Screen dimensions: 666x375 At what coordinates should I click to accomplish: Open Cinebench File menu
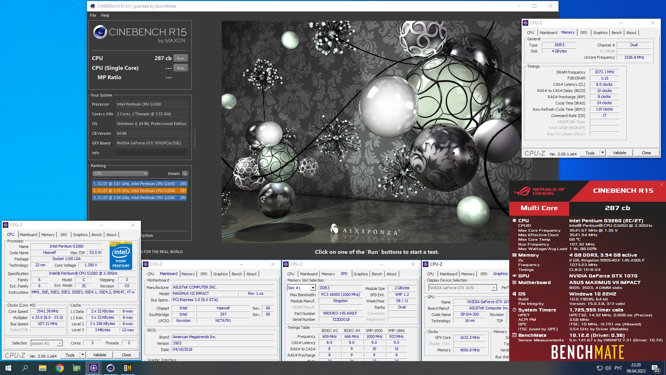coord(93,15)
